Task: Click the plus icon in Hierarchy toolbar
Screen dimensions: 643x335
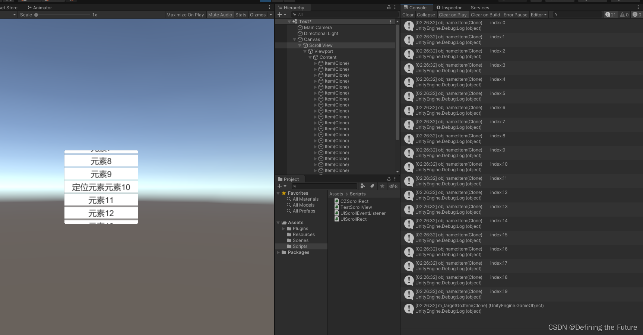Action: (280, 15)
